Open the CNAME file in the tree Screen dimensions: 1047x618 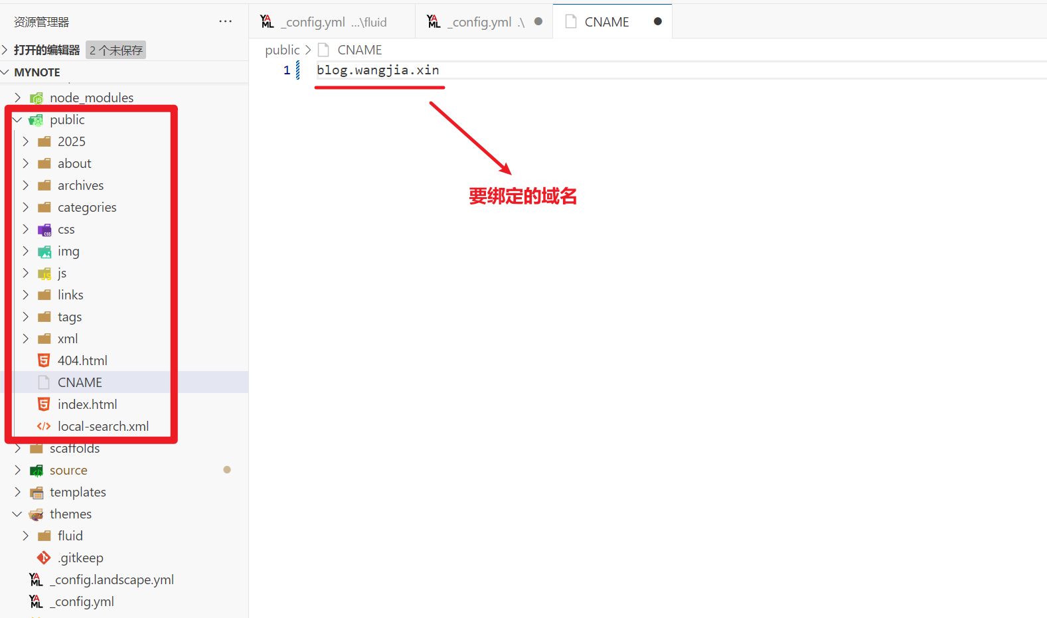(x=80, y=382)
